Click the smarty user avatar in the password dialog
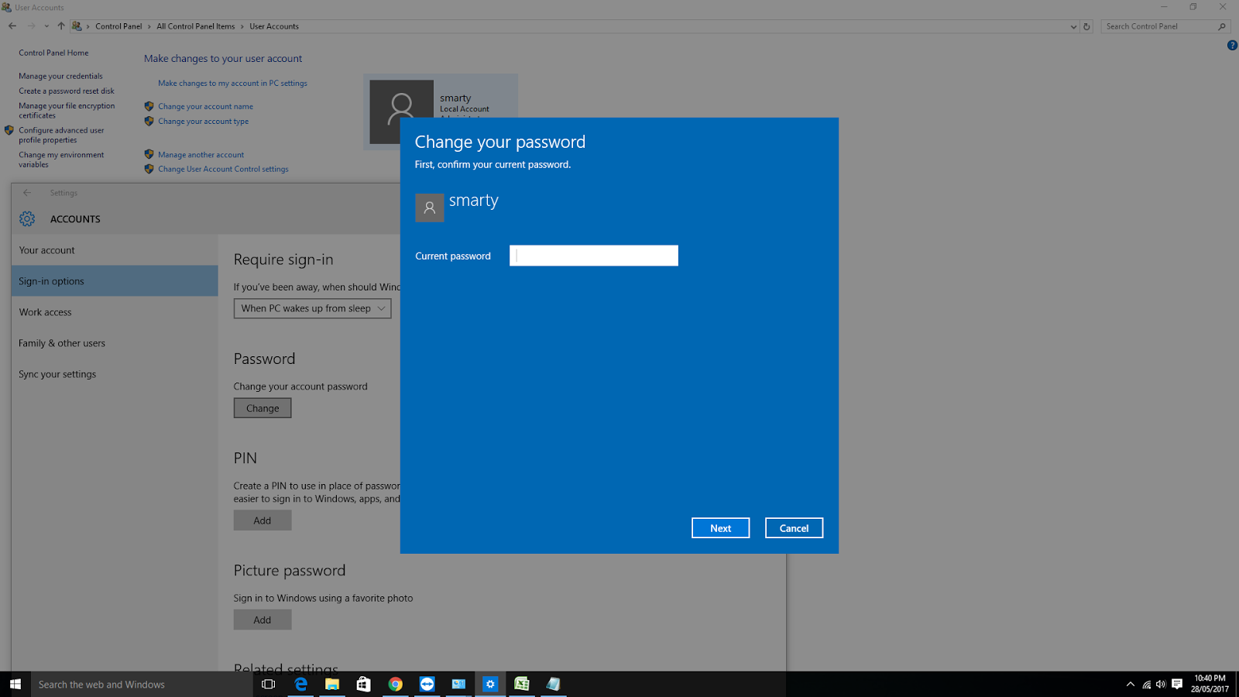This screenshot has height=697, width=1239. click(430, 208)
